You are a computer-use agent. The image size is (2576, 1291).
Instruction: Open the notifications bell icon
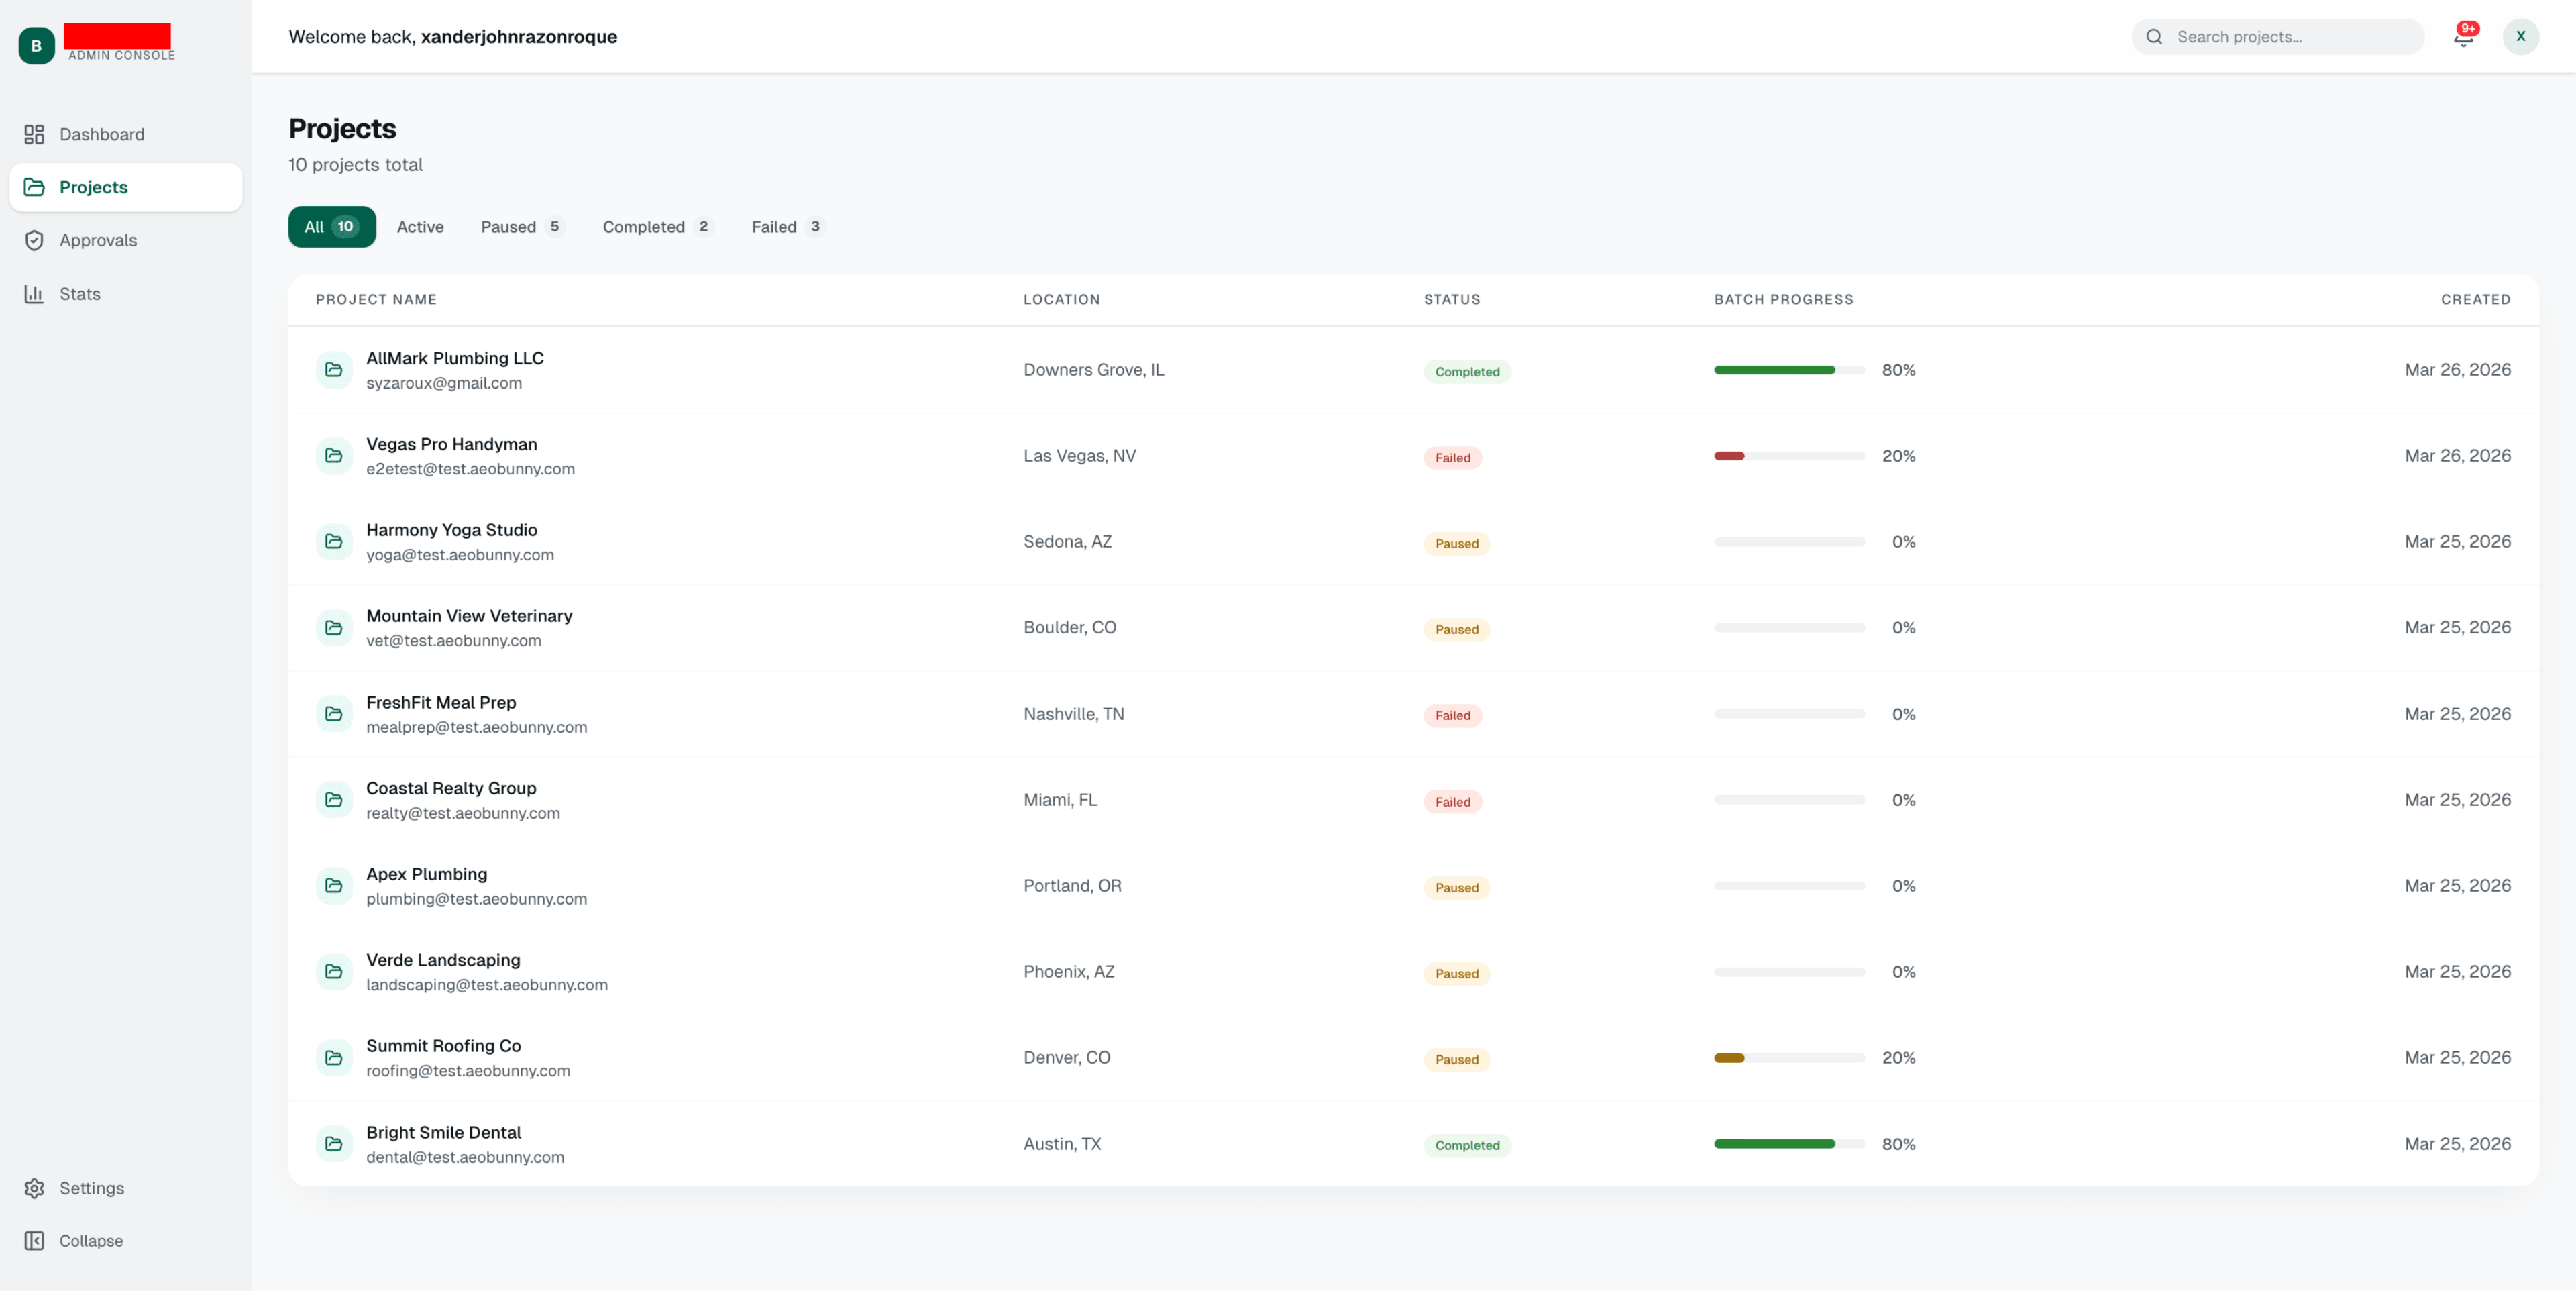tap(2463, 37)
